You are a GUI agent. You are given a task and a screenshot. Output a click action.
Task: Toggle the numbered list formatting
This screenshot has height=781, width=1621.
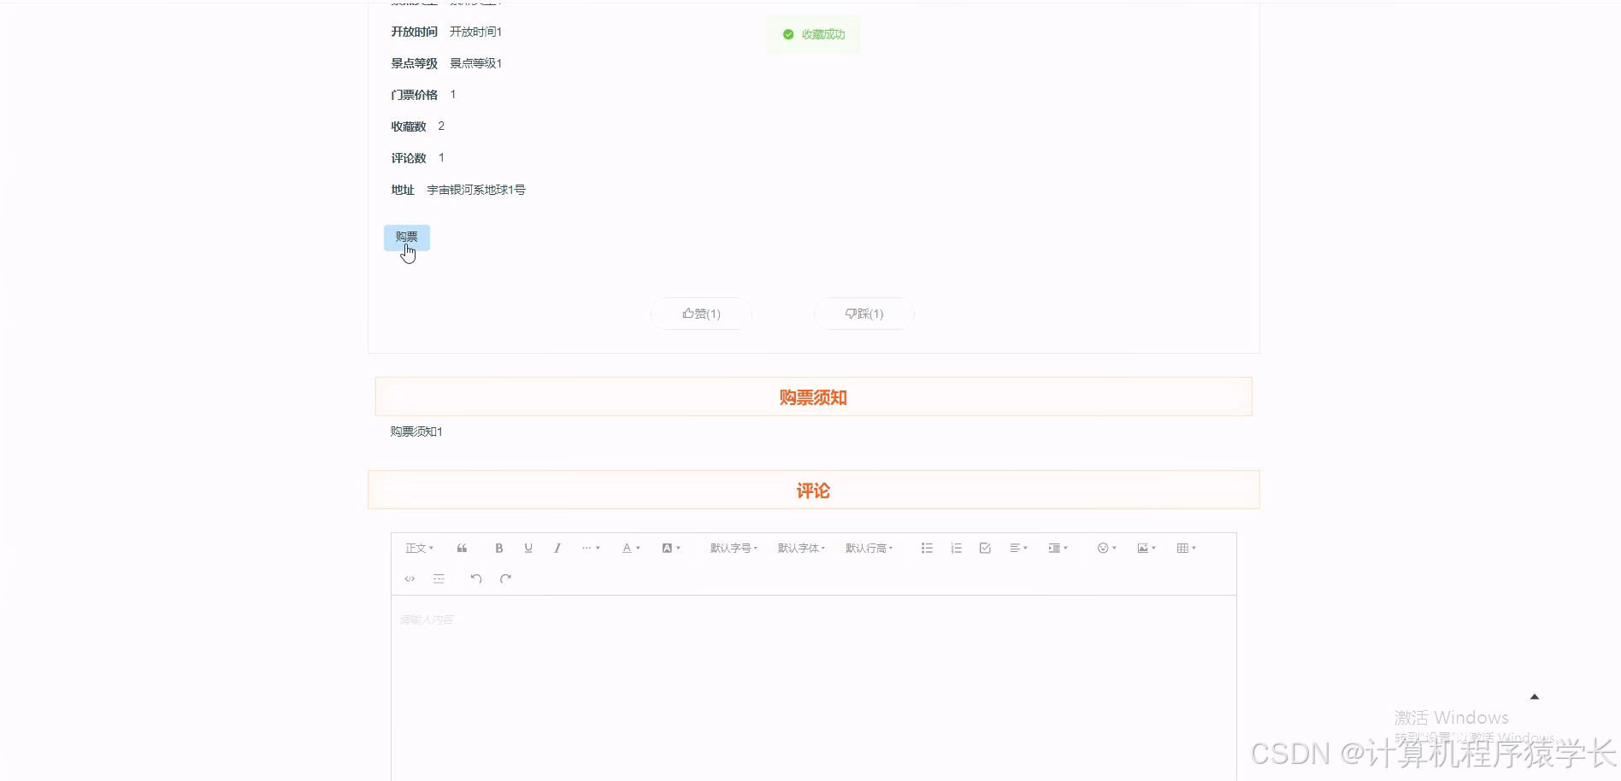click(x=956, y=548)
